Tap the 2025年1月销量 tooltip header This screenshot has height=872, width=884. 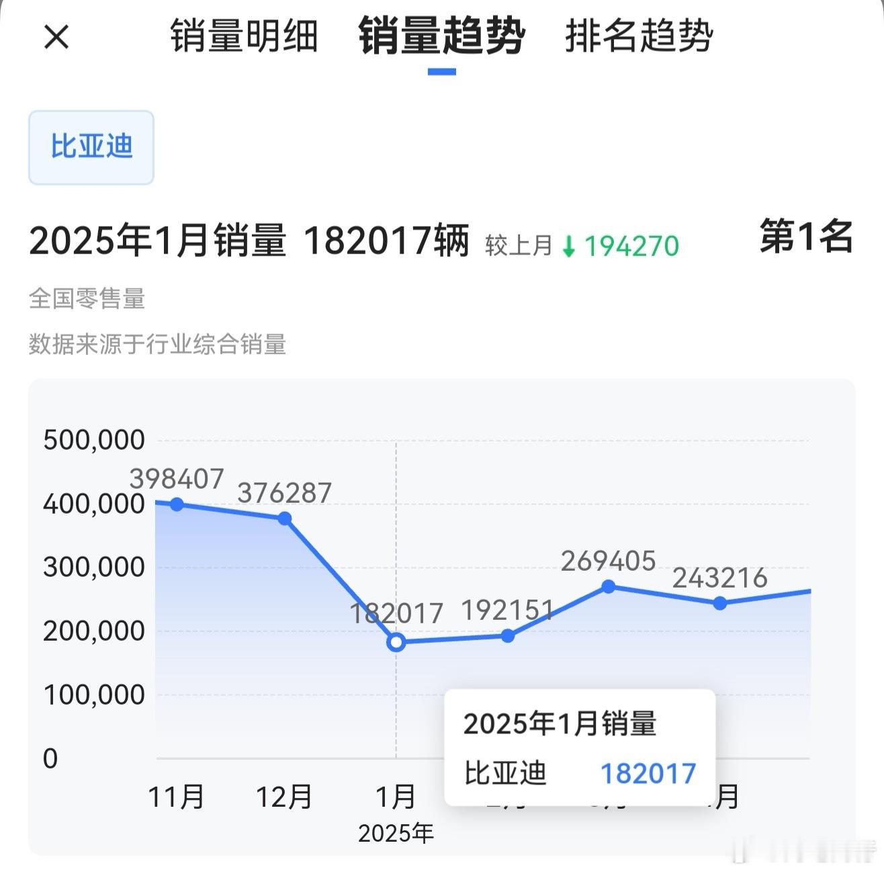click(562, 724)
